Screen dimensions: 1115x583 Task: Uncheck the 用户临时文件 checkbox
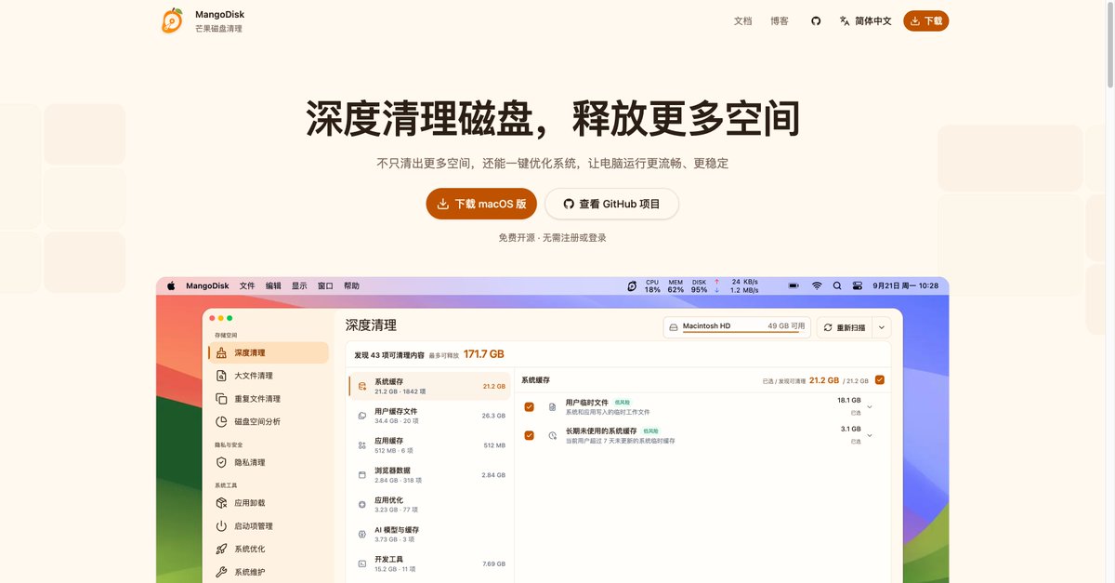[x=530, y=406]
